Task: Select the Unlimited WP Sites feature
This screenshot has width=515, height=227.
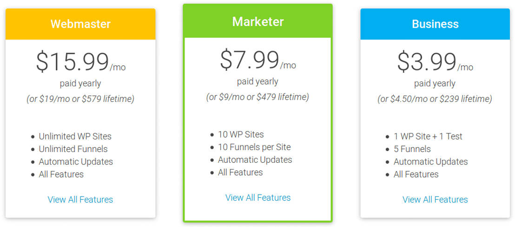Action: (x=75, y=137)
